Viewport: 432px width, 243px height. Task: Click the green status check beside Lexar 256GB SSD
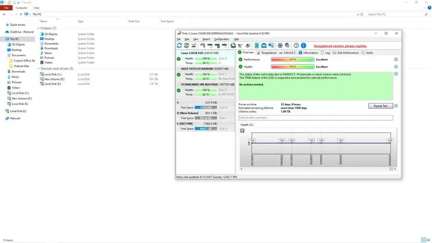tap(178, 59)
